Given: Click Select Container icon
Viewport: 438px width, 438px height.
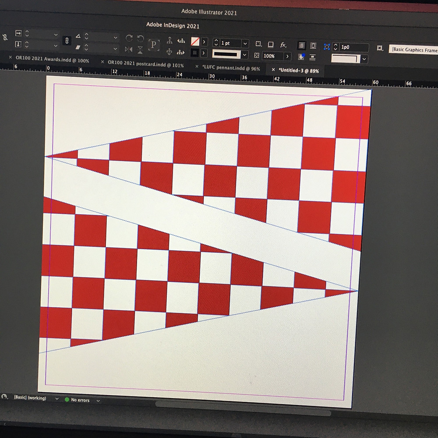Looking at the screenshot, I should point(169,40).
